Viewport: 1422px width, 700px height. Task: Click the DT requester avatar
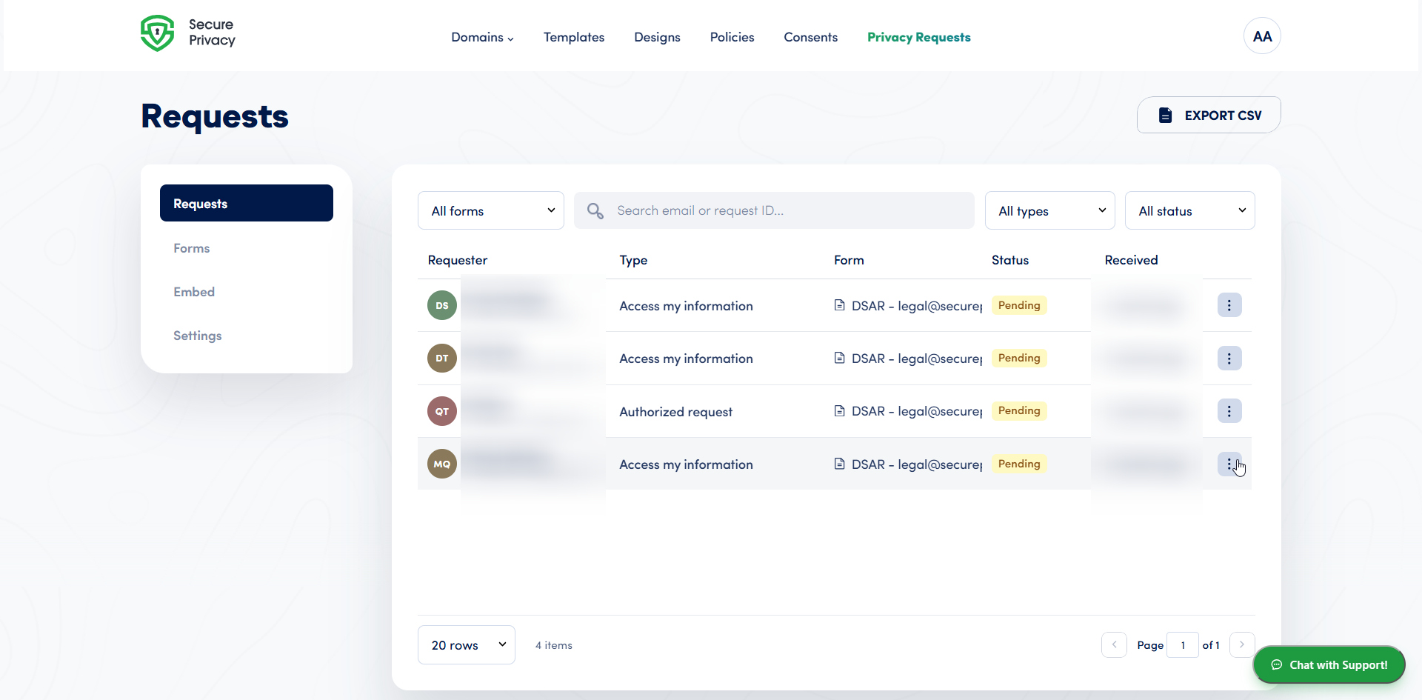click(442, 359)
